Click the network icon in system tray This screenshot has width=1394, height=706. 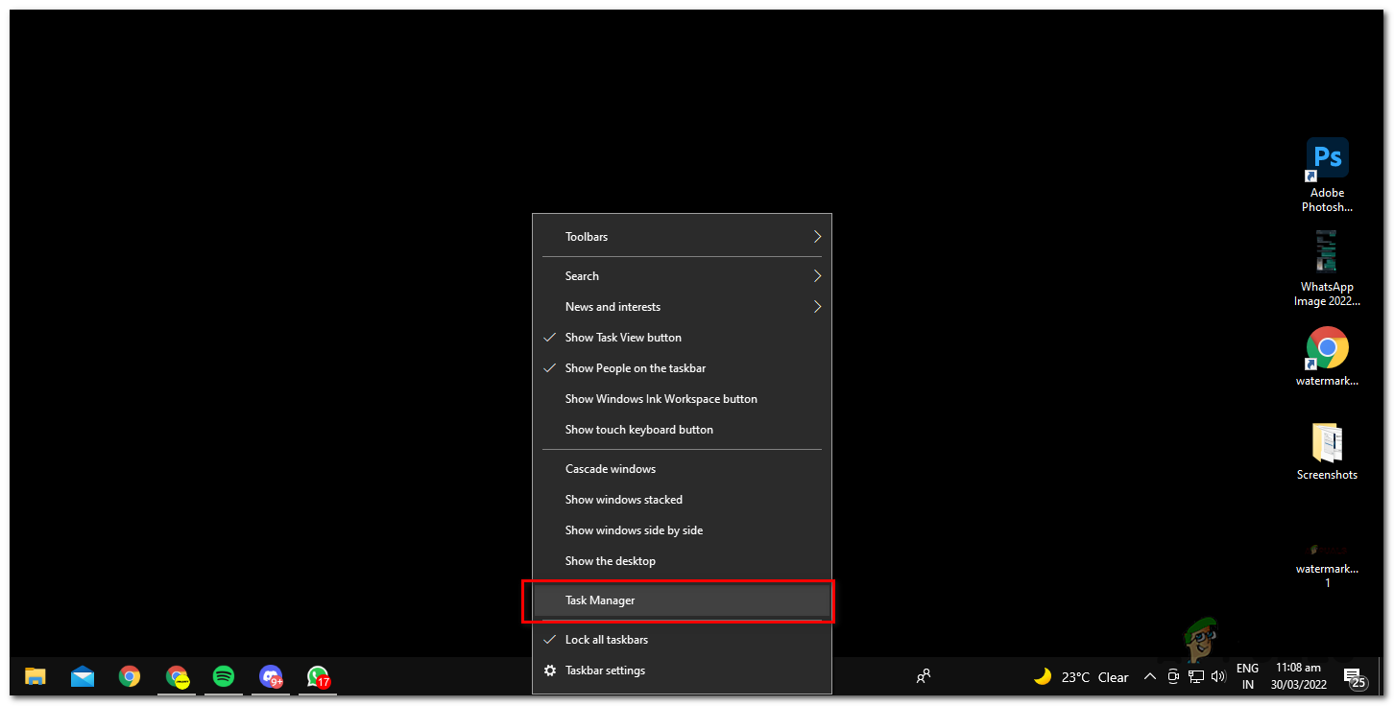pyautogui.click(x=1195, y=676)
